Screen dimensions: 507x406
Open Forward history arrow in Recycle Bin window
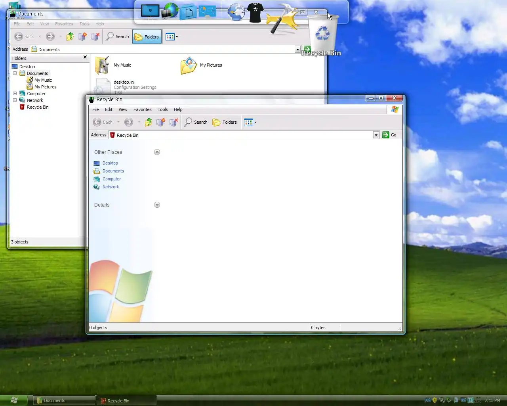[x=139, y=122]
